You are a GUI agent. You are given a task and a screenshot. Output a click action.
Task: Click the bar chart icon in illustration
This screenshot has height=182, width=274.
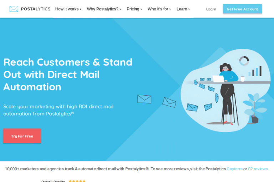click(255, 71)
